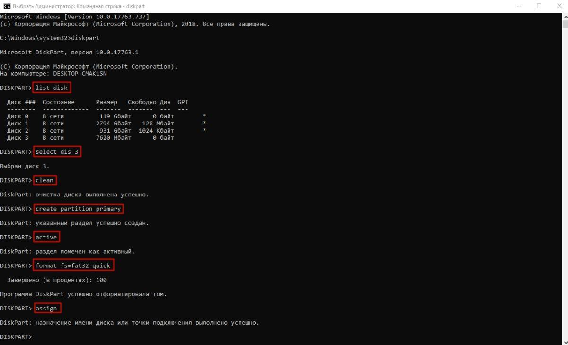This screenshot has height=345, width=568.
Task: Click the 'format fs=fat32 quick' command
Action: 73,265
